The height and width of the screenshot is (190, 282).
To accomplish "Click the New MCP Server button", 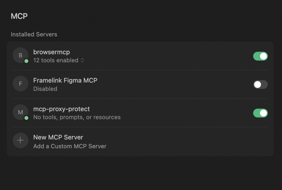I will [x=58, y=137].
